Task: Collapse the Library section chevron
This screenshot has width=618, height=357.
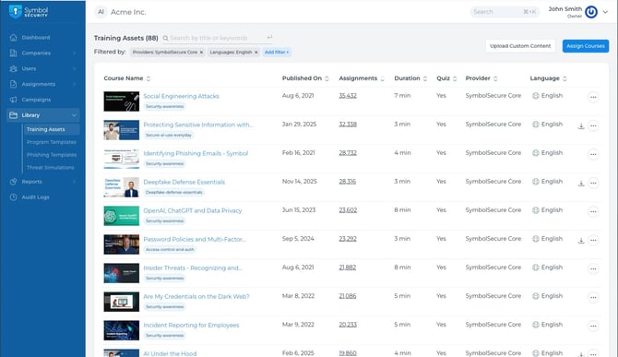Action: 74,115
